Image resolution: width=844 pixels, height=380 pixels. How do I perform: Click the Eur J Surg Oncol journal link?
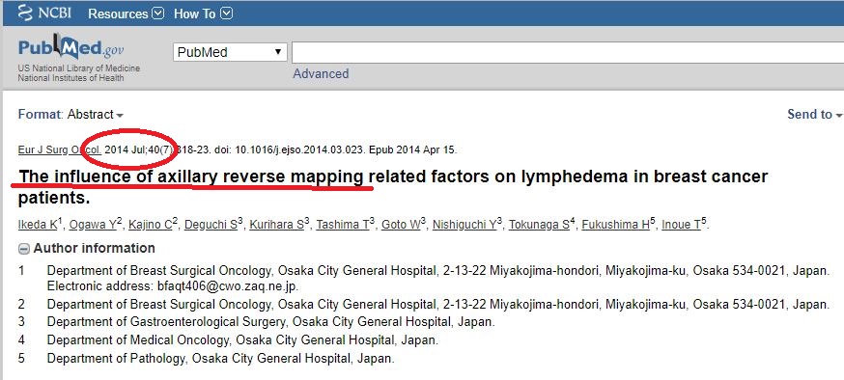coord(59,149)
